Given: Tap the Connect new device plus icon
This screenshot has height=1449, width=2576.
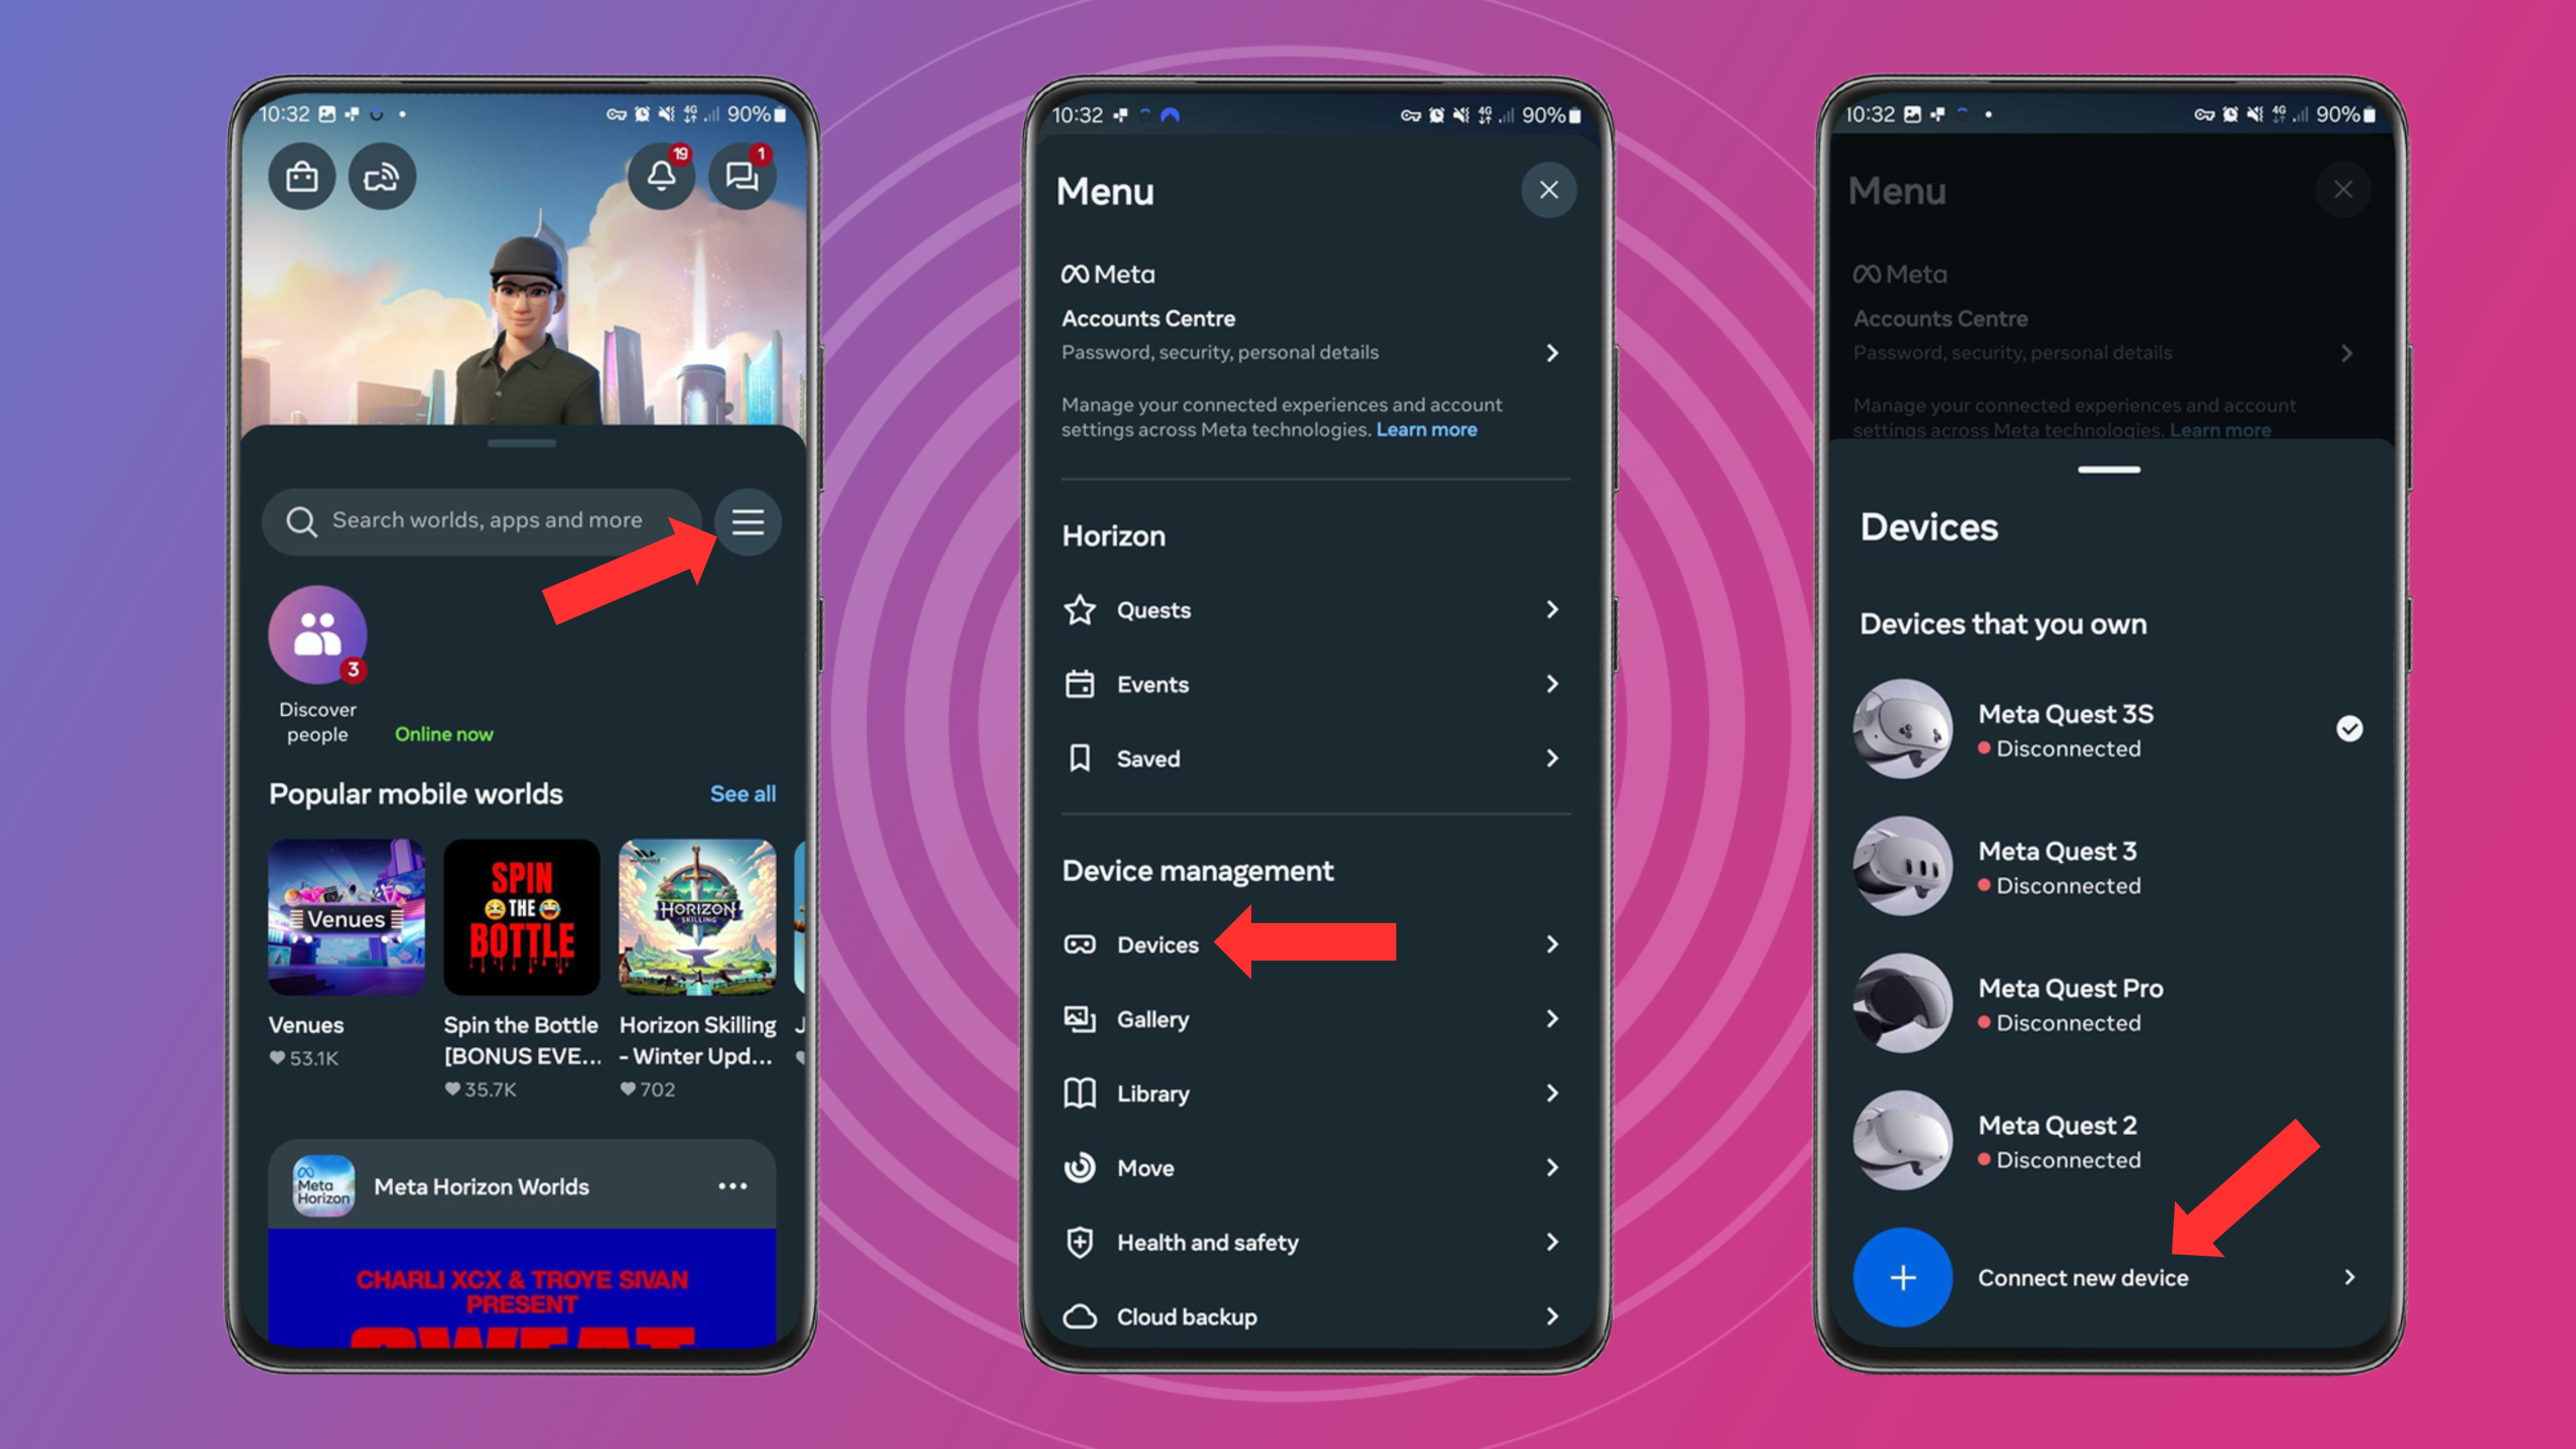Looking at the screenshot, I should point(1902,1277).
